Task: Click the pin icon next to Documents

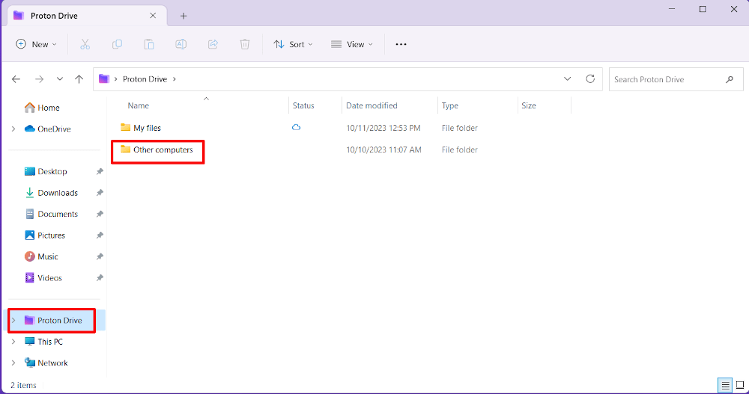Action: [100, 214]
